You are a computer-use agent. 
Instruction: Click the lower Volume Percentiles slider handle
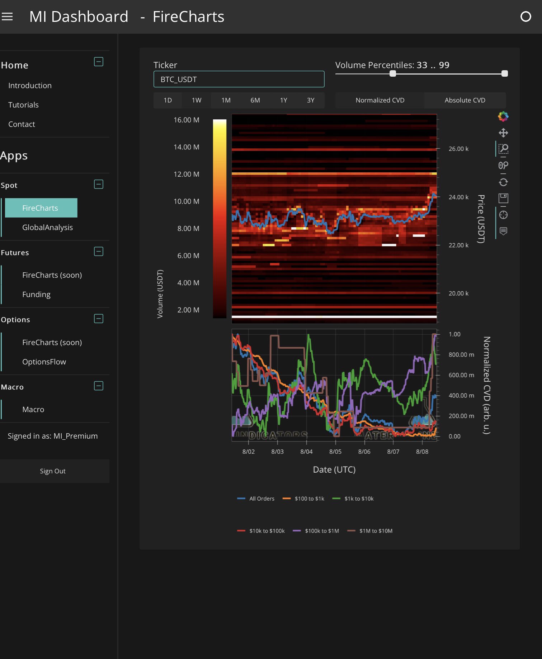pos(393,73)
